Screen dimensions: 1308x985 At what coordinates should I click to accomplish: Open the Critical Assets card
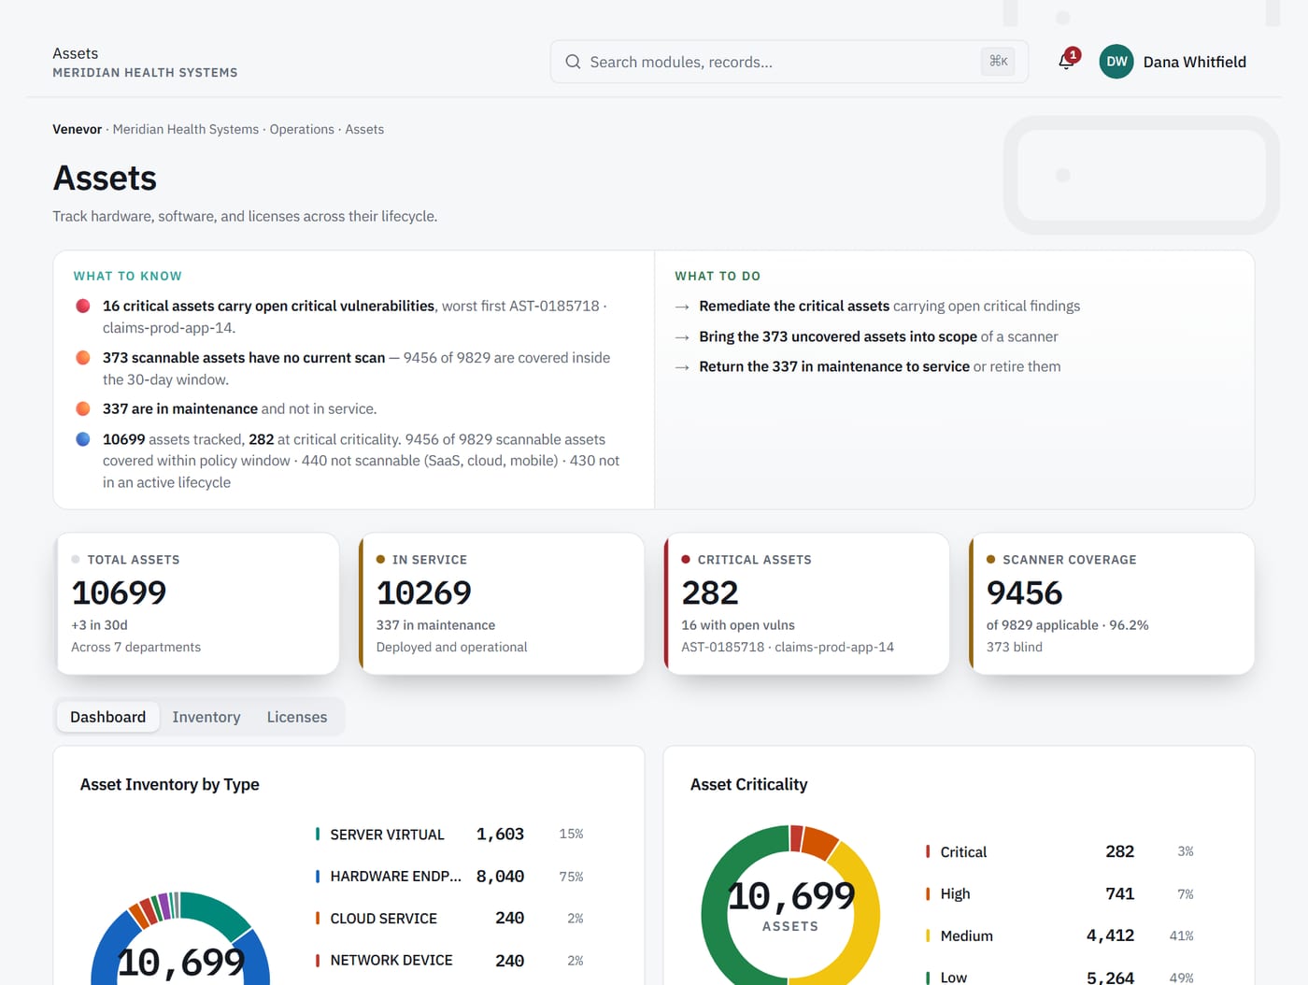pos(806,604)
